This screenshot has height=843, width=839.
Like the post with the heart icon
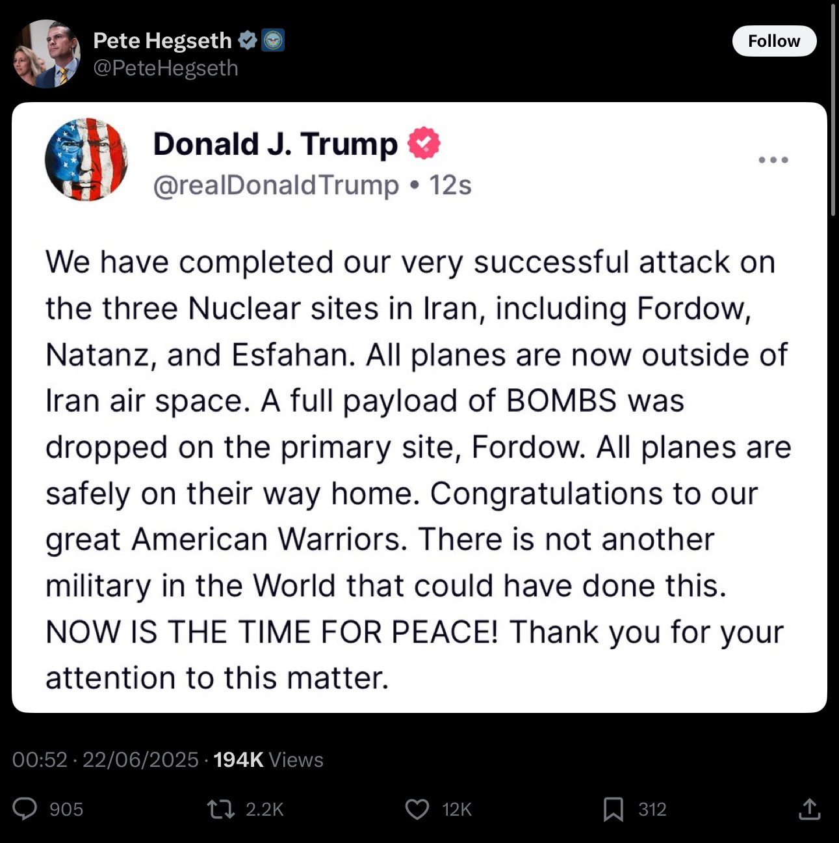pyautogui.click(x=417, y=809)
